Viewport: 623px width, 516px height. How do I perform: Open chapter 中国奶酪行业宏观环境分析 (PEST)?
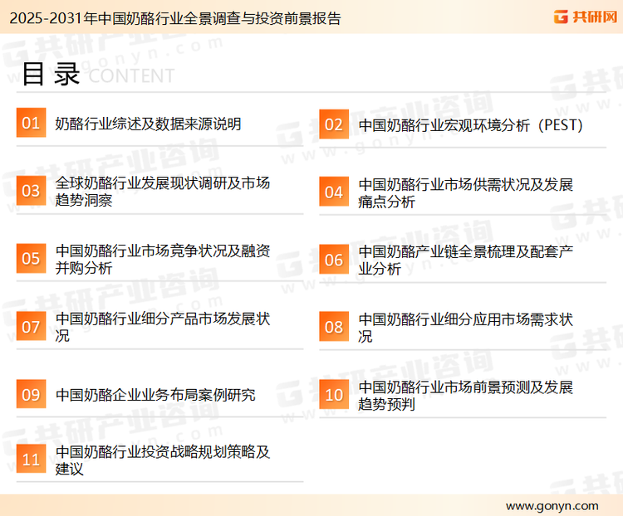tap(471, 125)
